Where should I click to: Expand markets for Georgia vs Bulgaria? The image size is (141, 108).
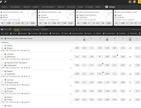[71, 51]
